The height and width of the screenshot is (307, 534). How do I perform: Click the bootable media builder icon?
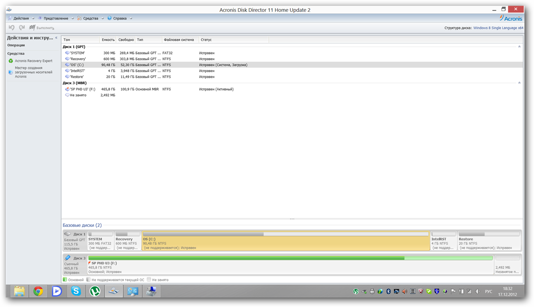tap(10, 72)
